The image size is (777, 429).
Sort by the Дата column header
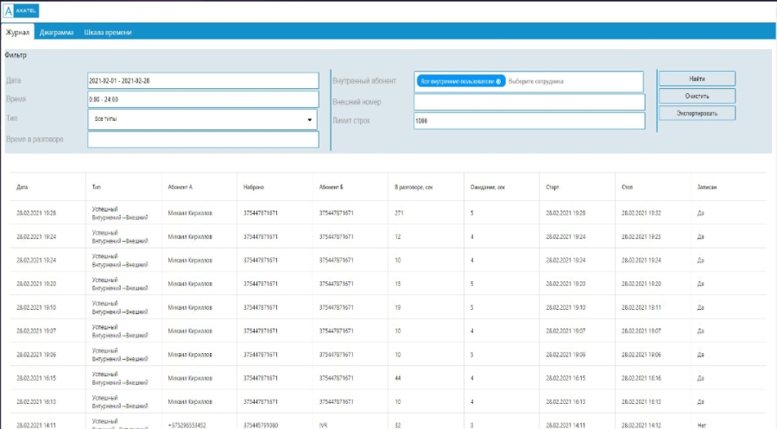click(22, 186)
